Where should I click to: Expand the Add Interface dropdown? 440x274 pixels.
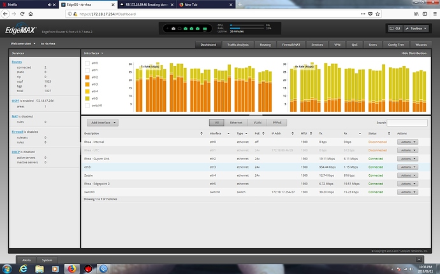[x=103, y=122]
